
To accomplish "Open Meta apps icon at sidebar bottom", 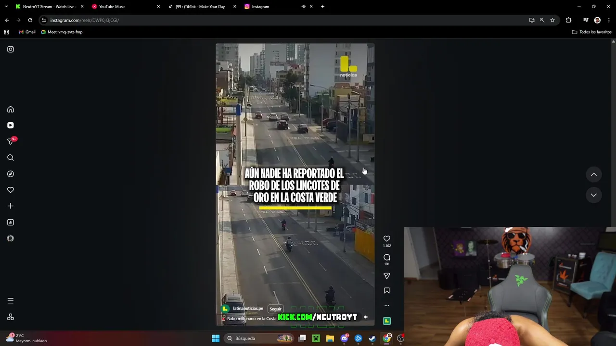I will (11, 317).
